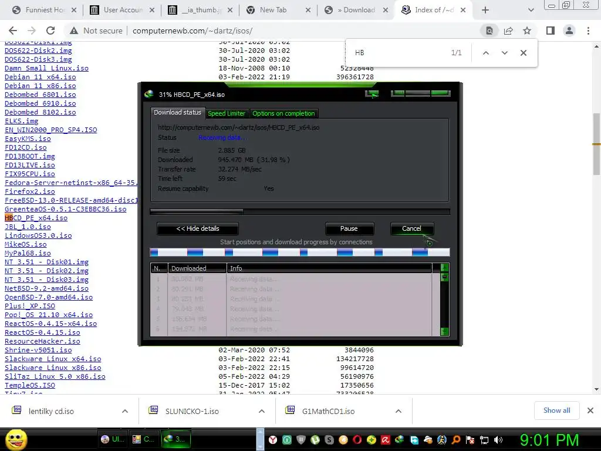Click the Downloaded column header
The height and width of the screenshot is (451, 601).
(x=197, y=268)
